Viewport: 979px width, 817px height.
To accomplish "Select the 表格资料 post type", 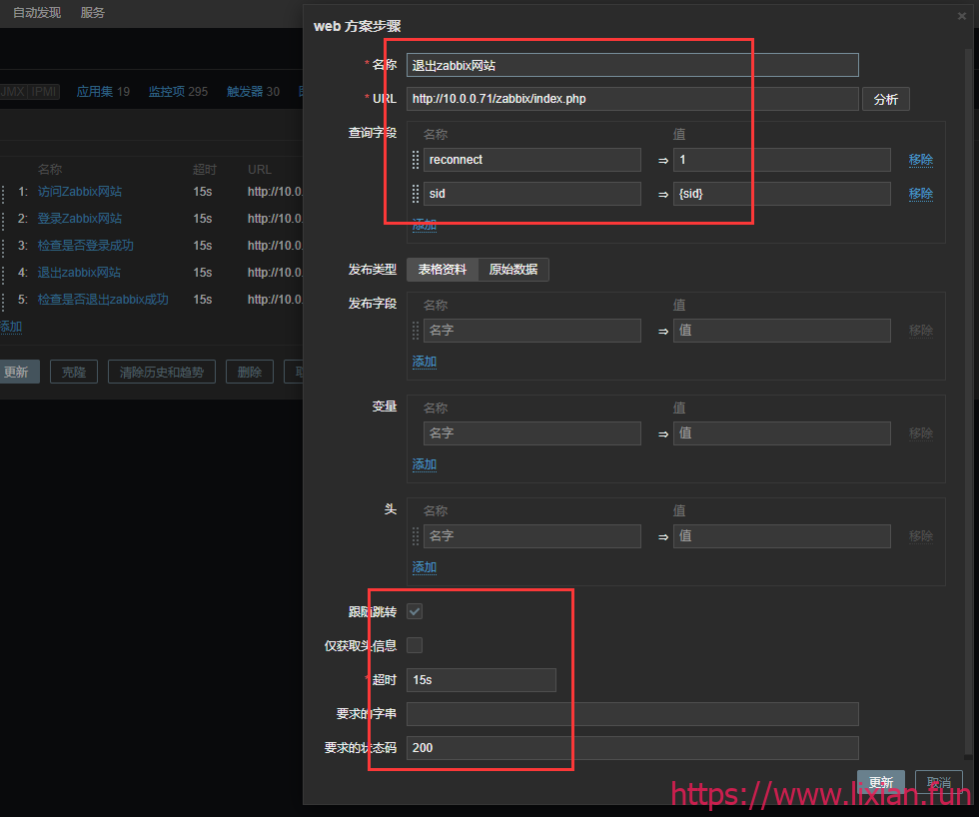I will point(442,270).
